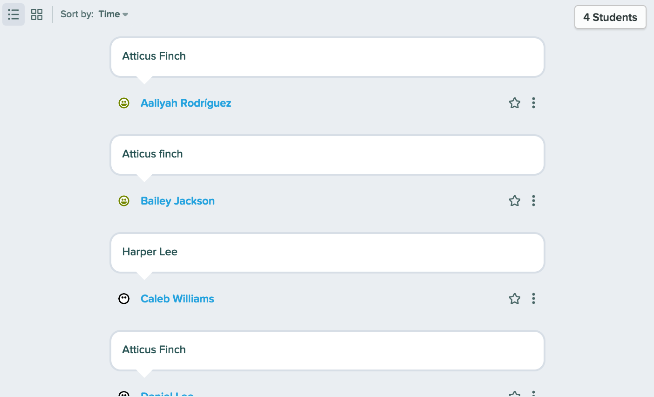This screenshot has width=654, height=397.
Task: Click the Sort by dropdown arrow
Action: [x=125, y=15]
